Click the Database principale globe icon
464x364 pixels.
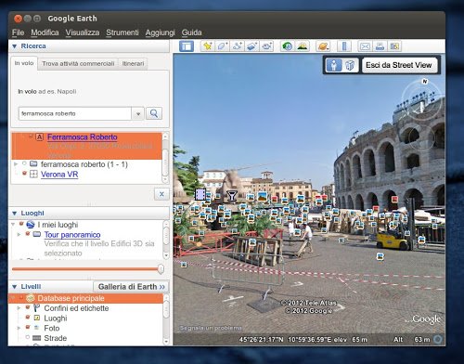31,298
